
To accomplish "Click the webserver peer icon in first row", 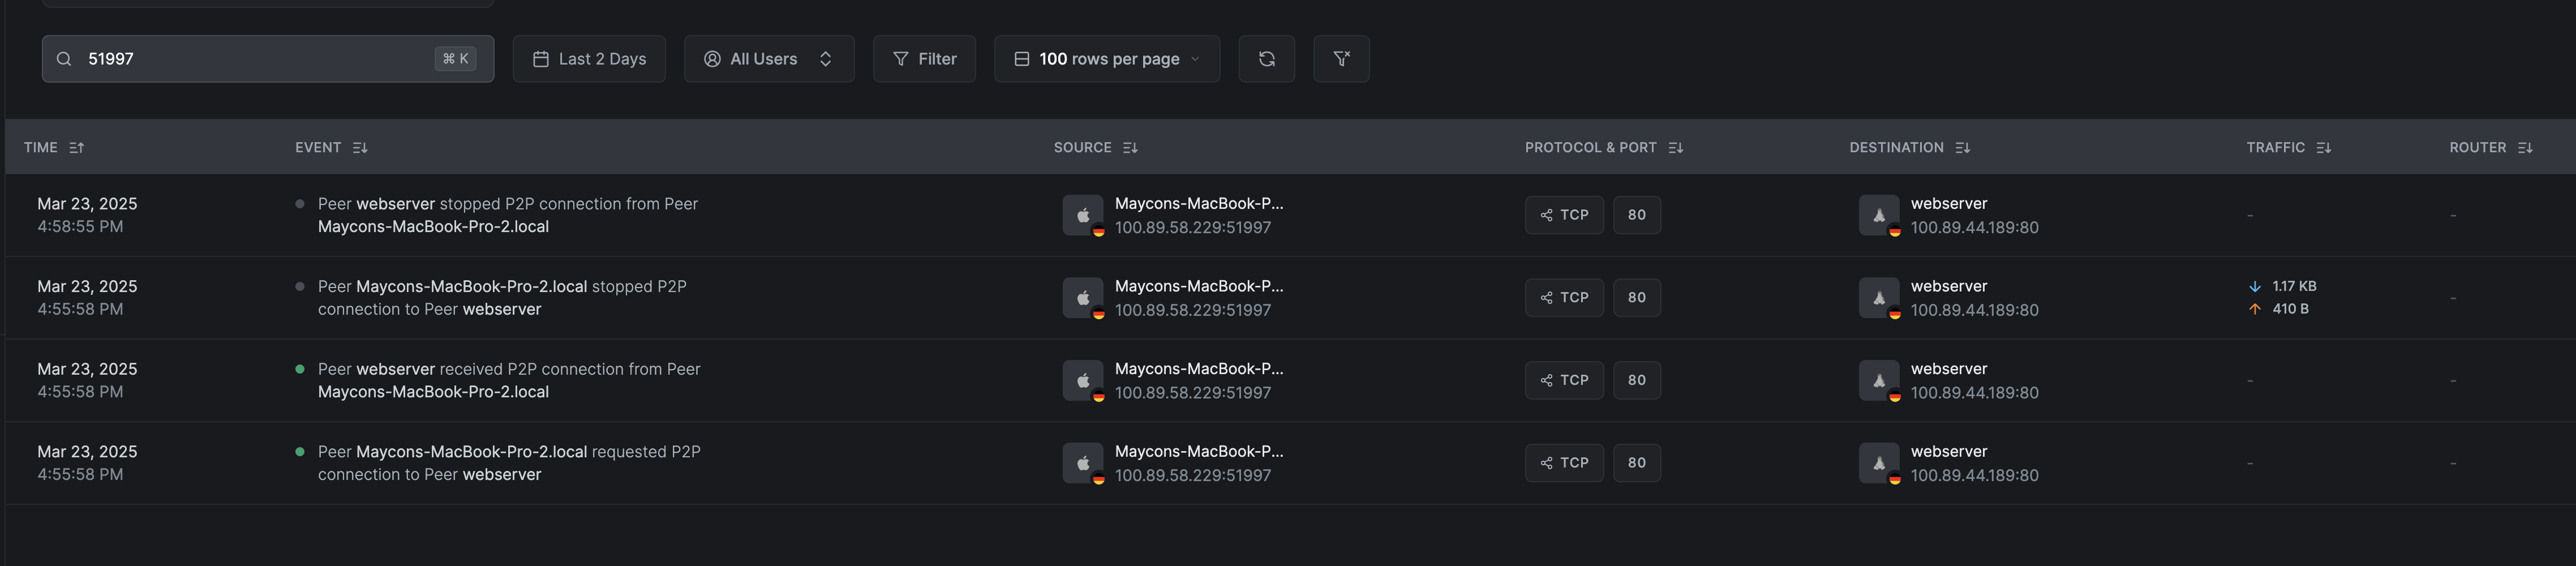I will [x=1879, y=215].
